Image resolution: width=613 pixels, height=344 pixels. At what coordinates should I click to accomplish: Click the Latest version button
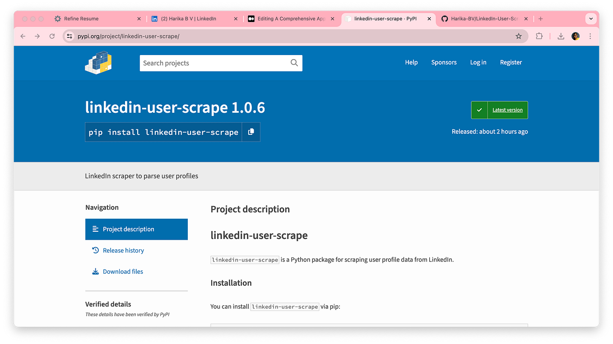pos(499,110)
